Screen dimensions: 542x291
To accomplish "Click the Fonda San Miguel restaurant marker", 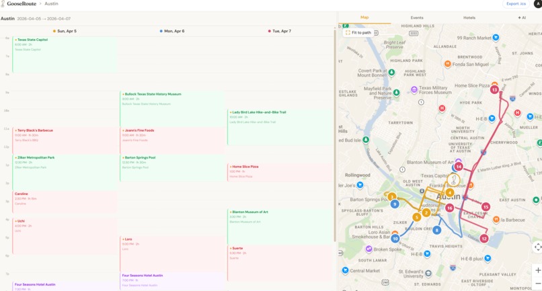I will (x=448, y=64).
